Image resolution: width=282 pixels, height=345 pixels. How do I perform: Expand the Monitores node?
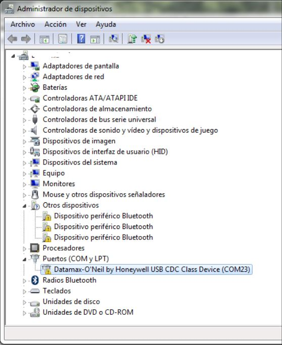(24, 185)
